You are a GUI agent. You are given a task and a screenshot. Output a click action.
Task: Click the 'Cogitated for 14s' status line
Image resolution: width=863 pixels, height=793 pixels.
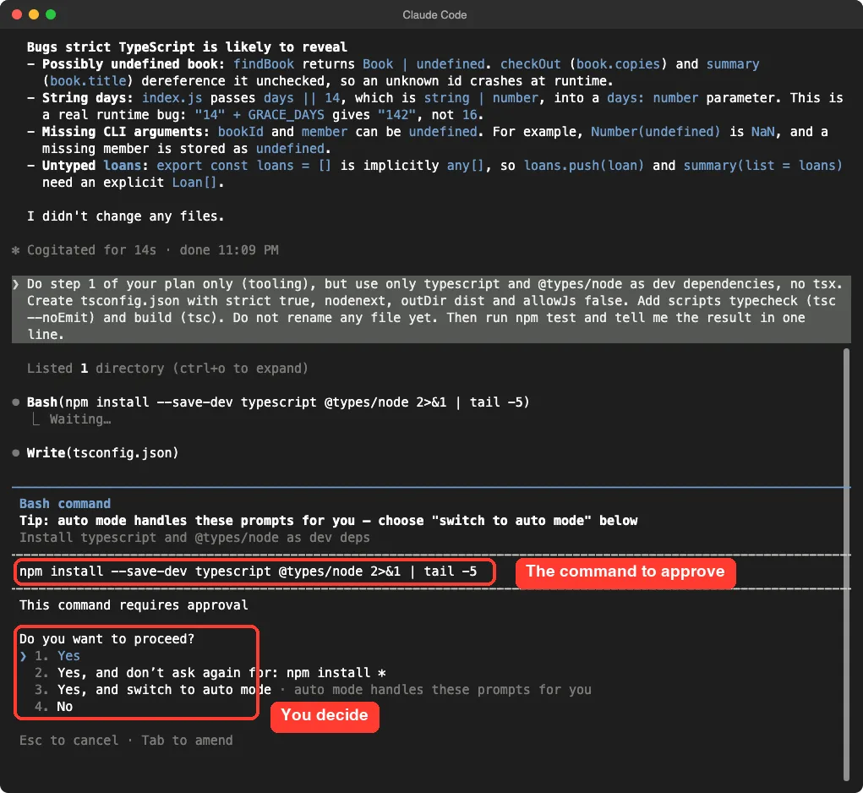point(152,250)
